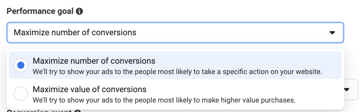Click the partially hidden arrow behind the menu
This screenshot has height=112, width=362.
(347, 89)
